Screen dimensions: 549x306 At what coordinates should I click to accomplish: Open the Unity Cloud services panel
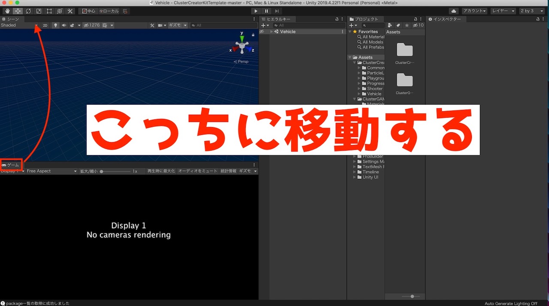click(x=454, y=11)
